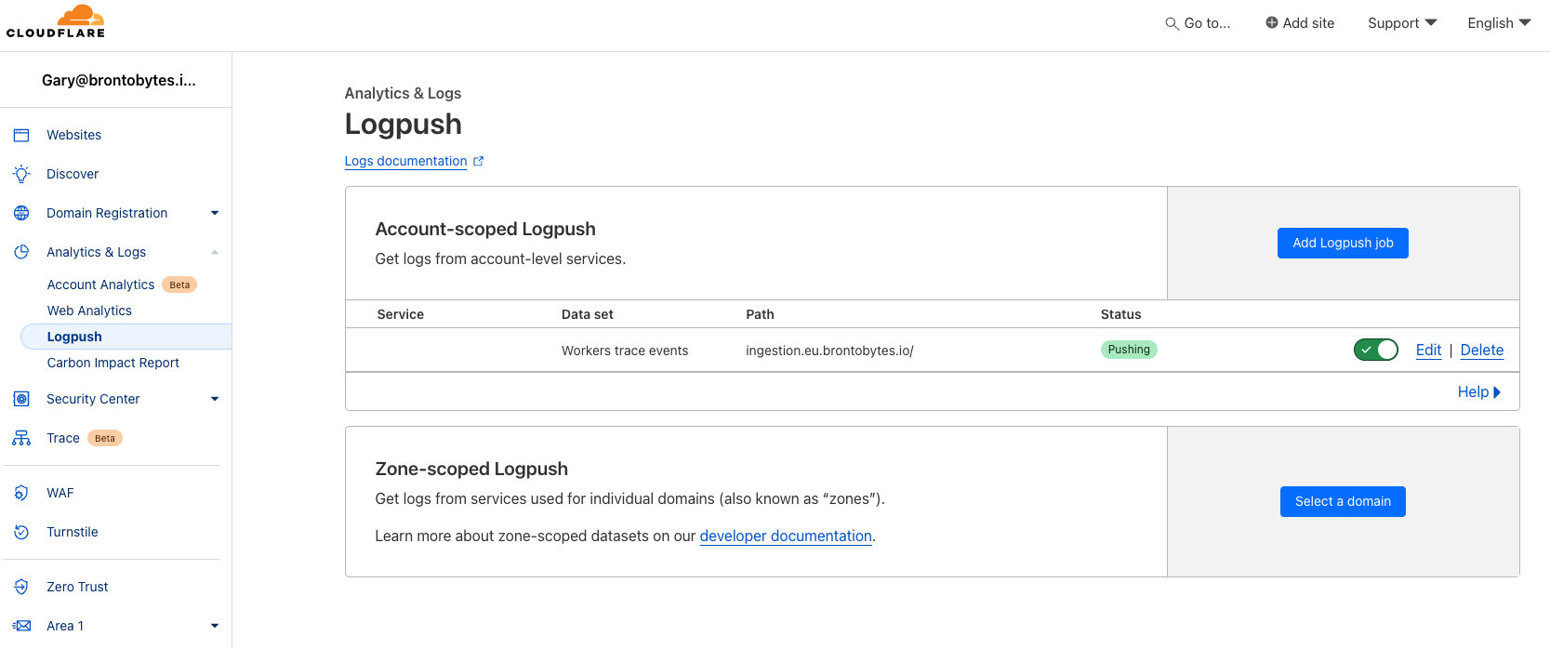The image size is (1550, 649).
Task: Disable the Workers trace events Logpush job toggle
Action: pyautogui.click(x=1375, y=350)
